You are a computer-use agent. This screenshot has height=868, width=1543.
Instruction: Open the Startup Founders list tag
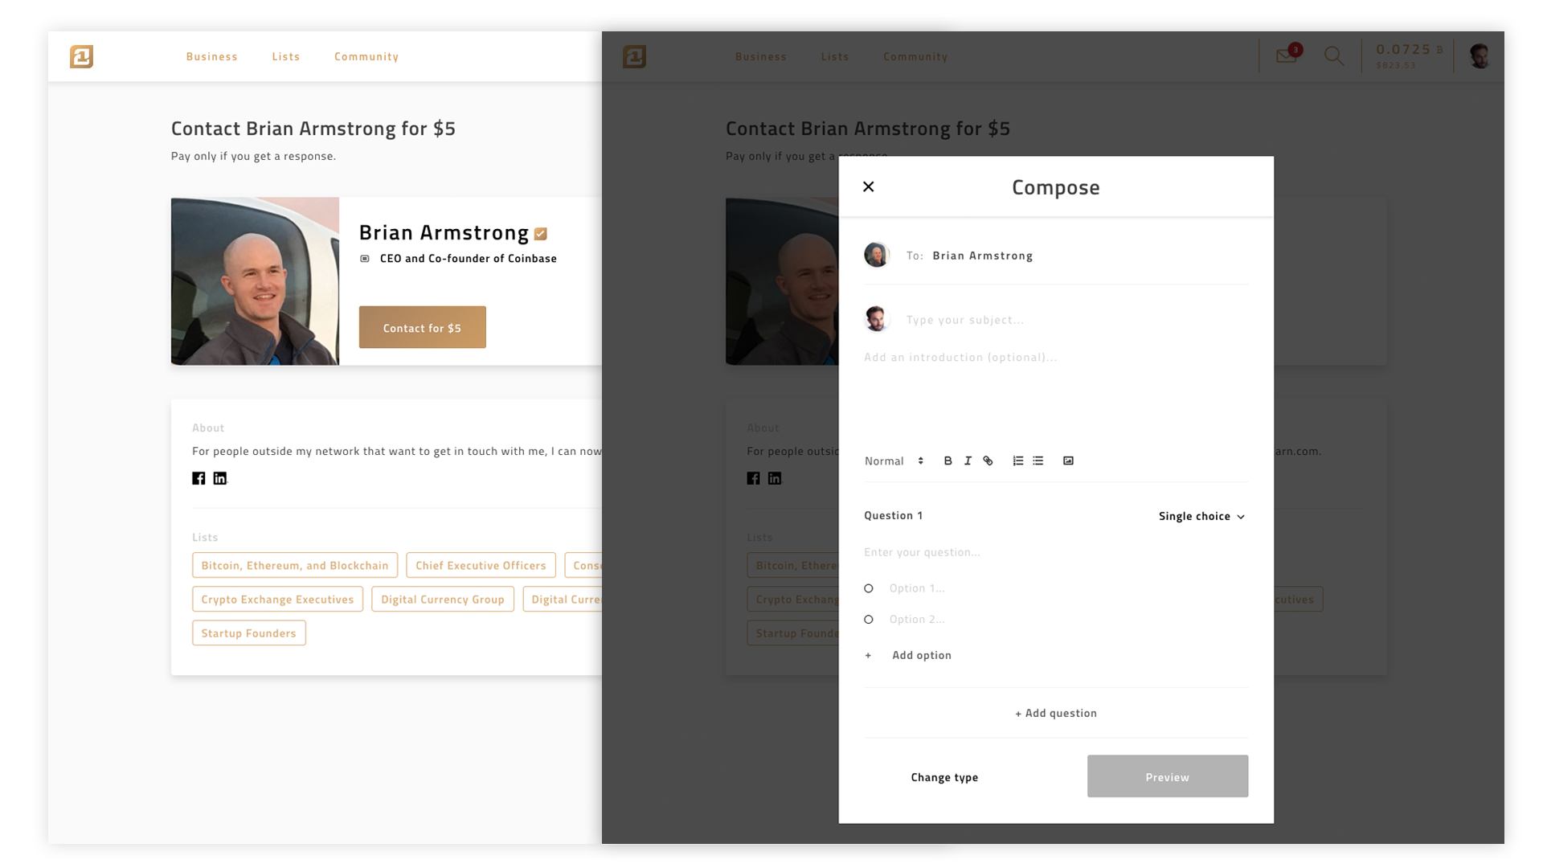[x=248, y=633]
